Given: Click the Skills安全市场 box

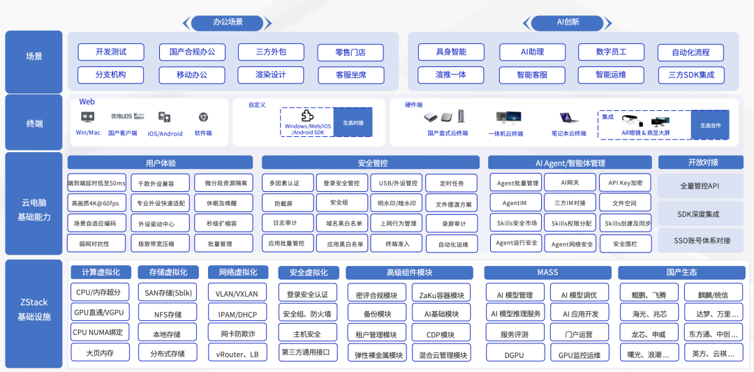Looking at the screenshot, I should [516, 223].
